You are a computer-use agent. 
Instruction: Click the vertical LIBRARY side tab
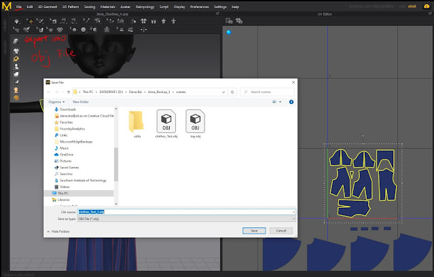pyautogui.click(x=5, y=25)
